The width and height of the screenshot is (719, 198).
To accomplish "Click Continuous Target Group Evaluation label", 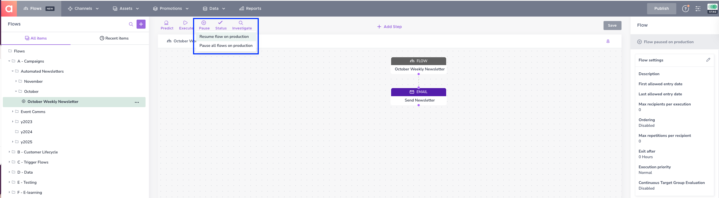I will point(672,183).
